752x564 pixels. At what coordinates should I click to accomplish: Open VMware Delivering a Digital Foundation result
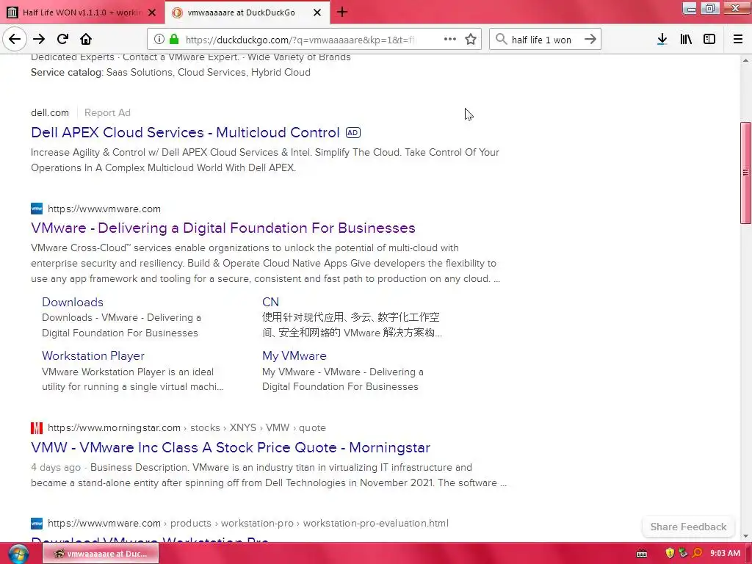point(223,228)
